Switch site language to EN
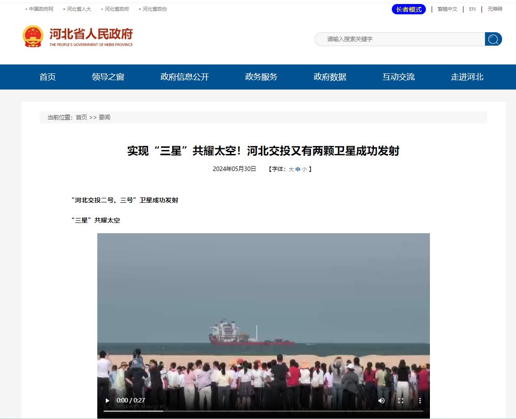Viewport: 516px width, 419px height. click(472, 9)
